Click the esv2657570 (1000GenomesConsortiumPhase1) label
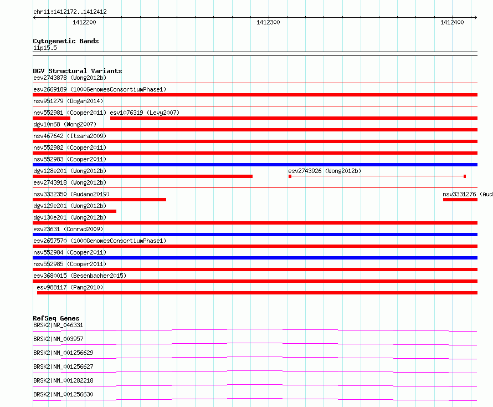Image resolution: width=493 pixels, height=407 pixels. 100,241
